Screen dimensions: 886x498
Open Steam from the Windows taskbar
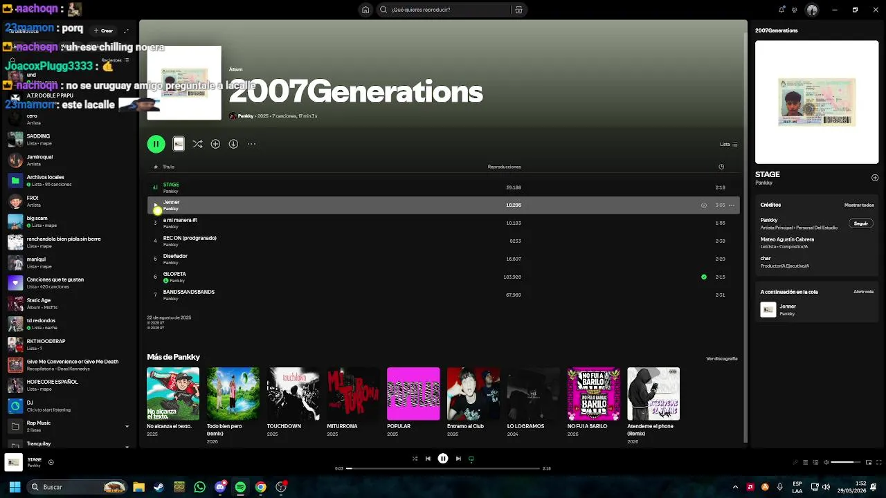pos(159,487)
